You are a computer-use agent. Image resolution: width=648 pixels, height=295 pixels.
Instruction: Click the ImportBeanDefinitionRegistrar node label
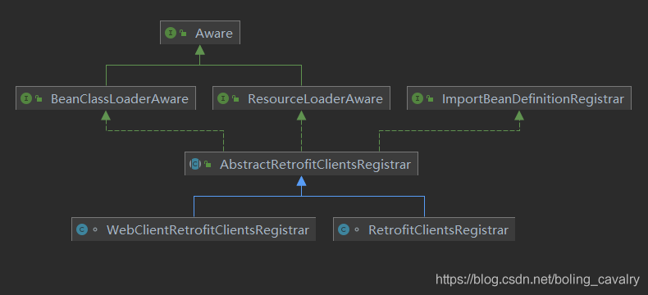click(x=532, y=98)
